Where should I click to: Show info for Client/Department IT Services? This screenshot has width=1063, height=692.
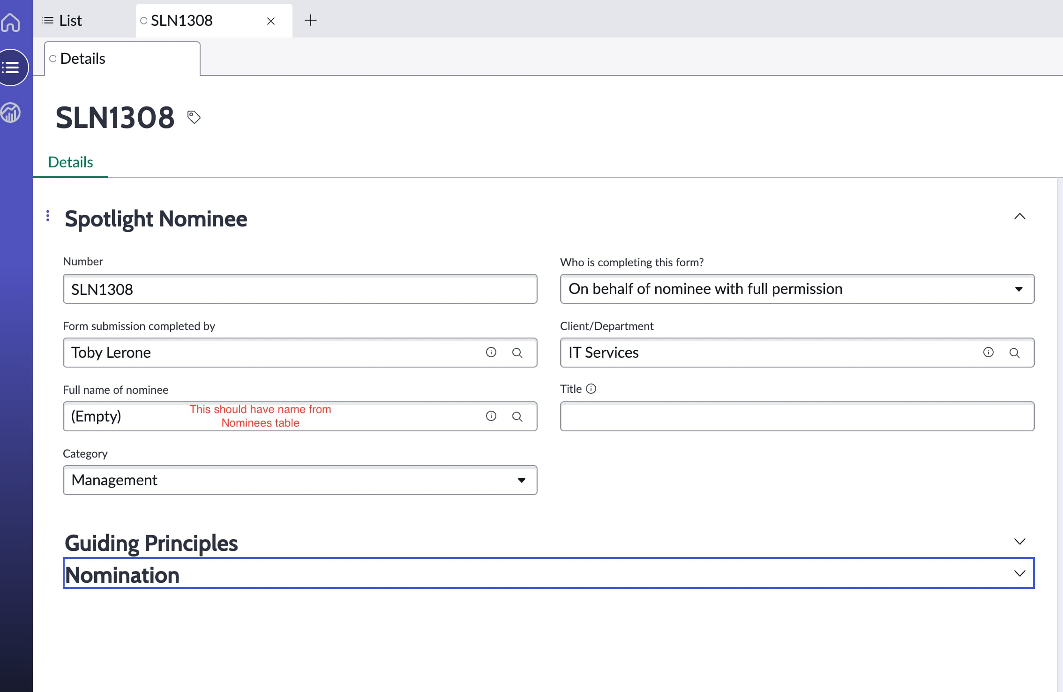point(988,352)
